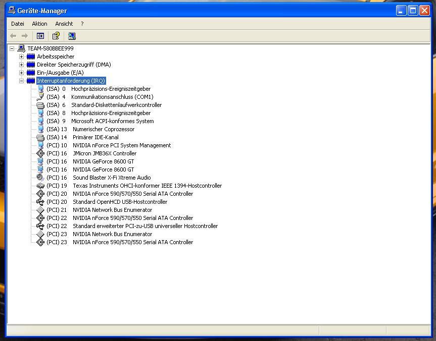Click the Back arrow toolbar icon
Image resolution: width=436 pixels, height=341 pixels.
point(13,36)
